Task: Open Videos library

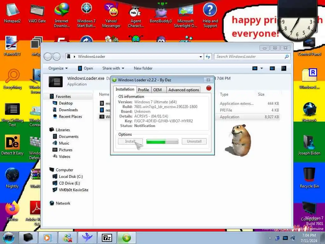Action: 64,156
